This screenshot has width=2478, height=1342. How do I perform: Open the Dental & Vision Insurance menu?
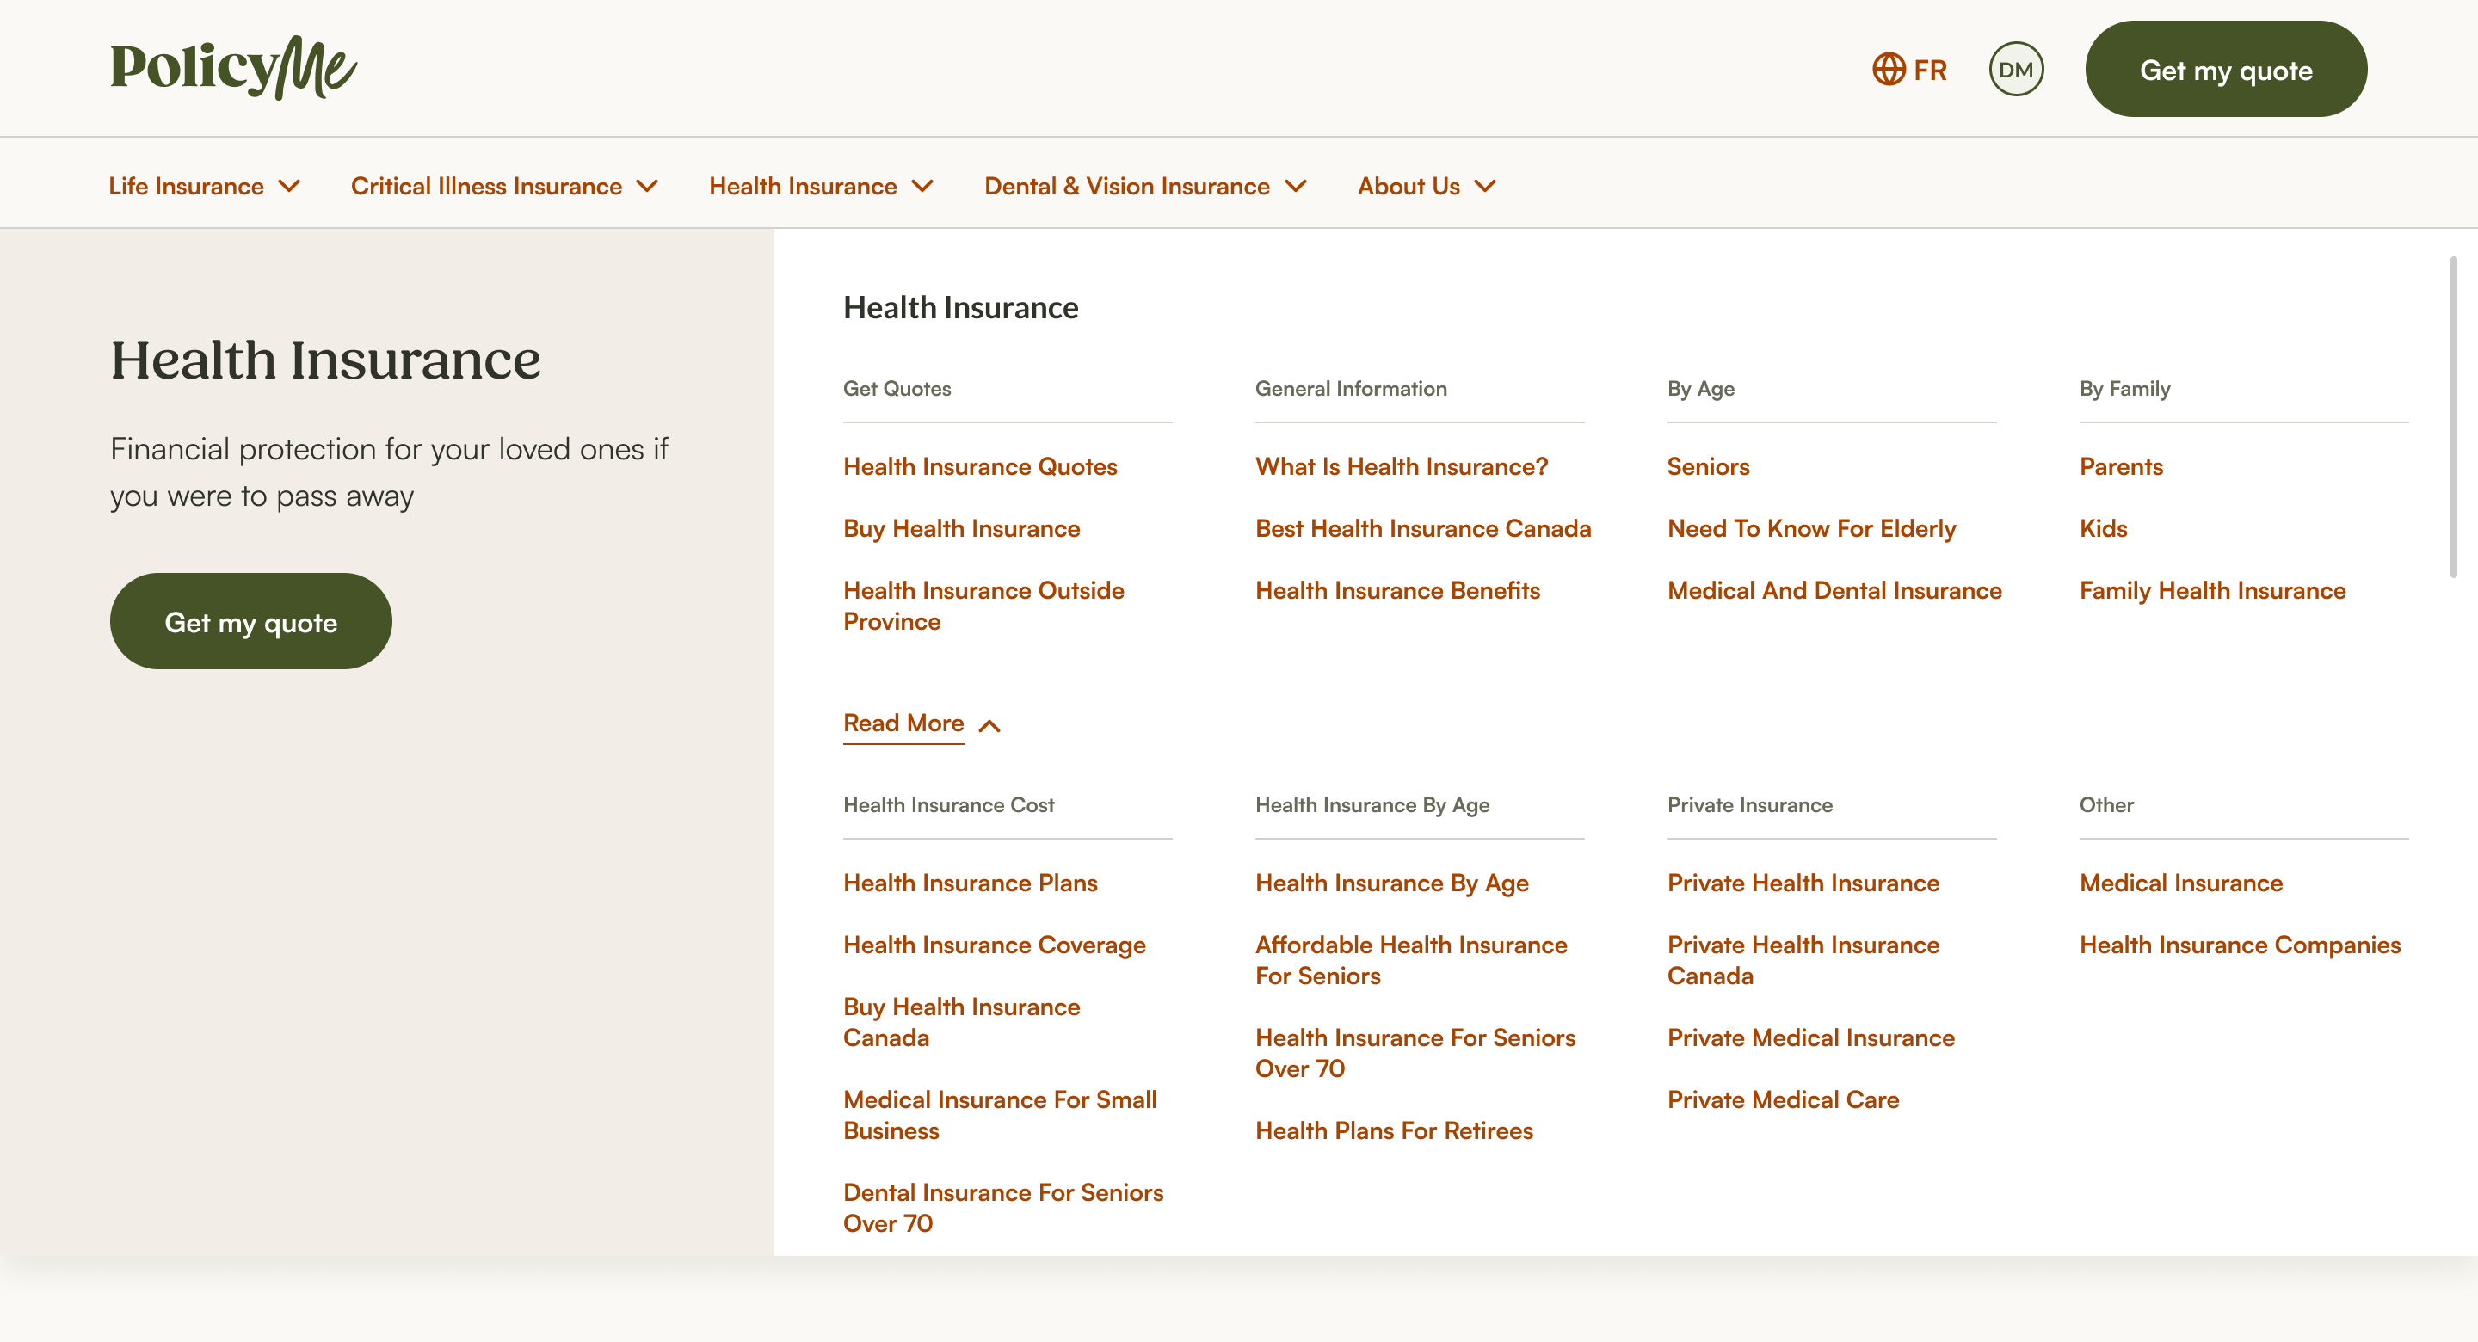pyautogui.click(x=1126, y=186)
